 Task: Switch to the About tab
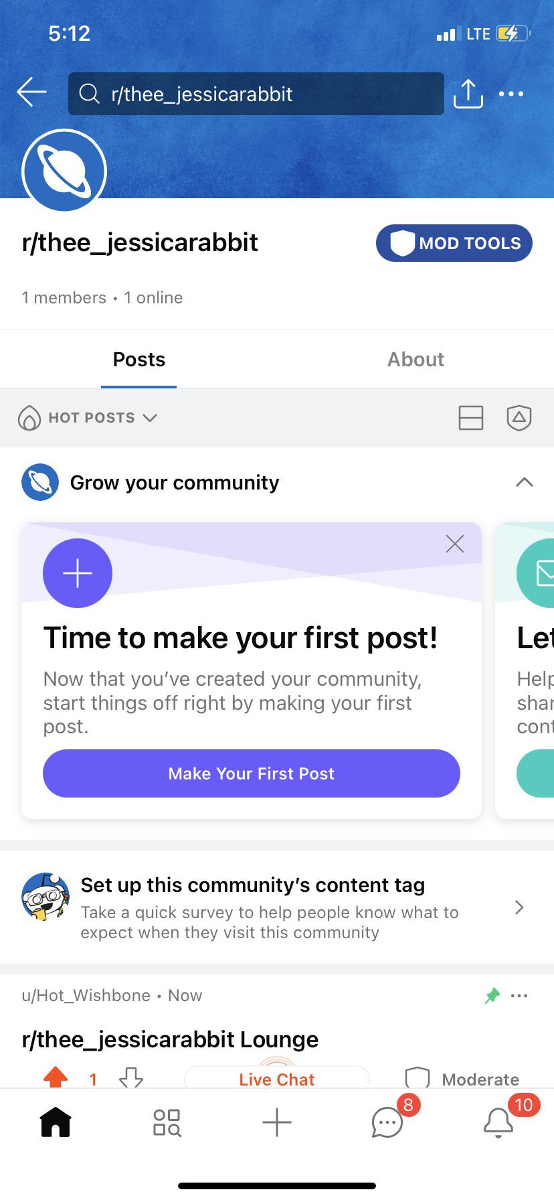point(415,360)
